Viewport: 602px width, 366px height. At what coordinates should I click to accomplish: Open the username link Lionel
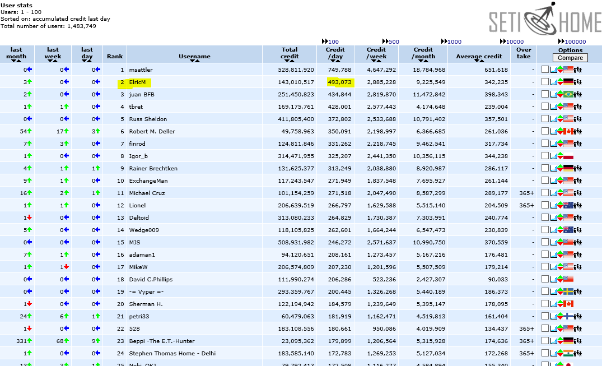(137, 206)
